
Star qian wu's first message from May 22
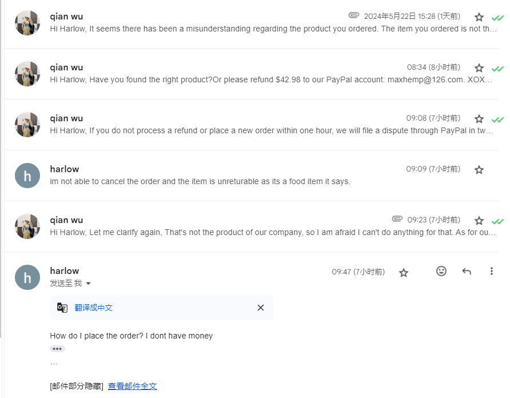coord(479,17)
